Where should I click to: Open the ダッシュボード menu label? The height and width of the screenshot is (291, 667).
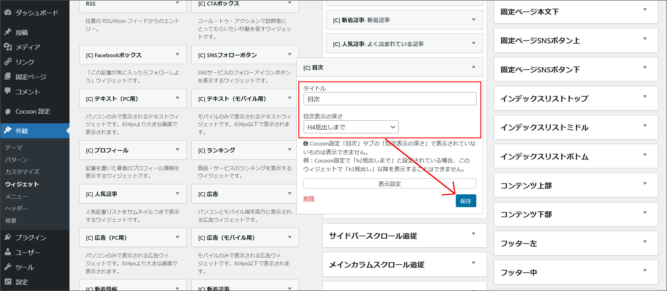[x=37, y=13]
